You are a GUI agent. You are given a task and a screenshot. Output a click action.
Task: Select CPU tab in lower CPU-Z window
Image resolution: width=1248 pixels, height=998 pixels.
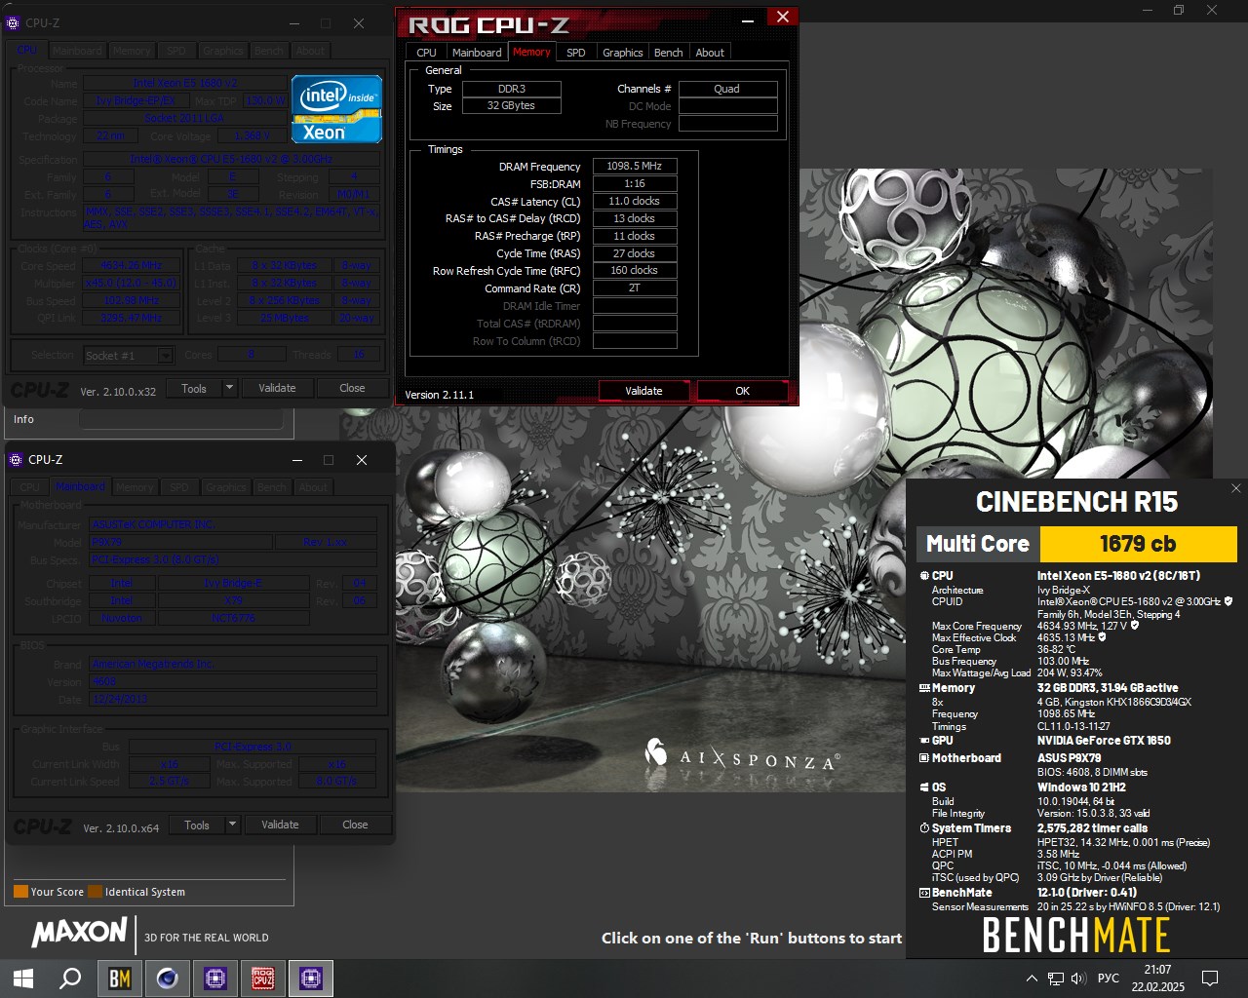click(30, 487)
